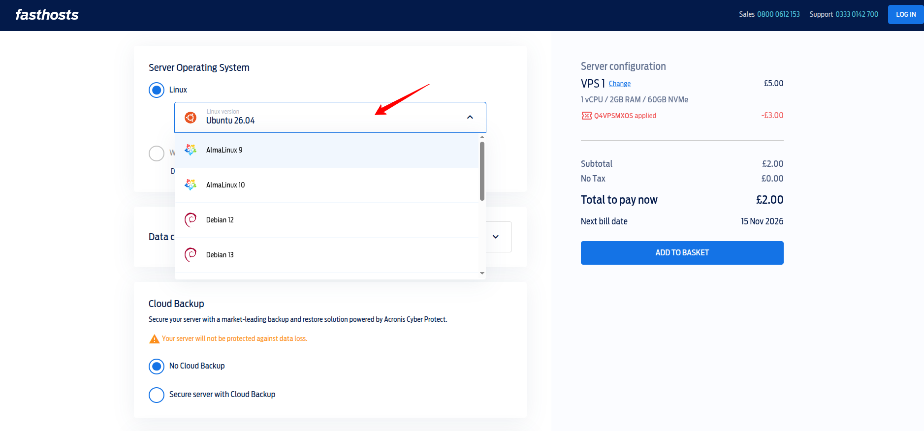Click the Debian 12 swirl icon
The width and height of the screenshot is (924, 431).
point(191,220)
